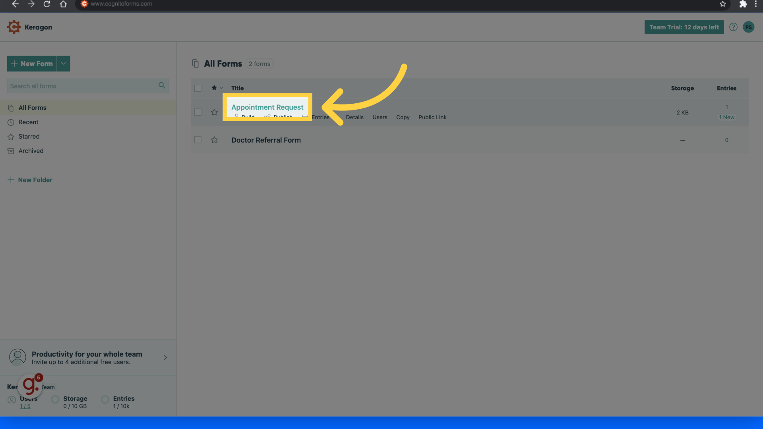Select the Recent forms clock icon
This screenshot has width=763, height=429.
pos(11,122)
